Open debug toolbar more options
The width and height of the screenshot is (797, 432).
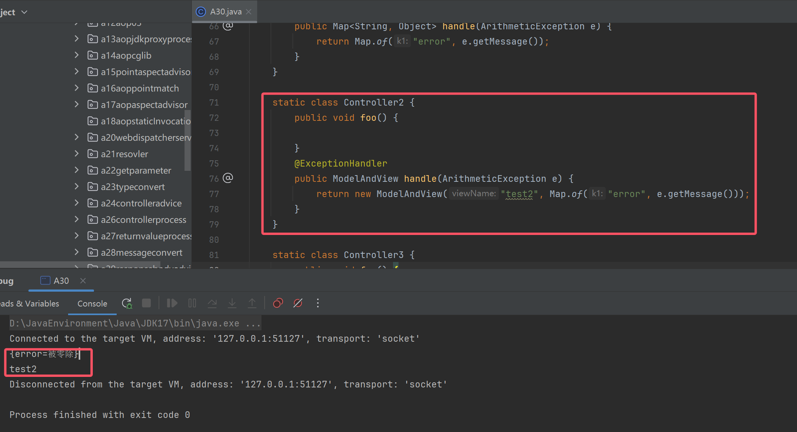click(x=318, y=303)
